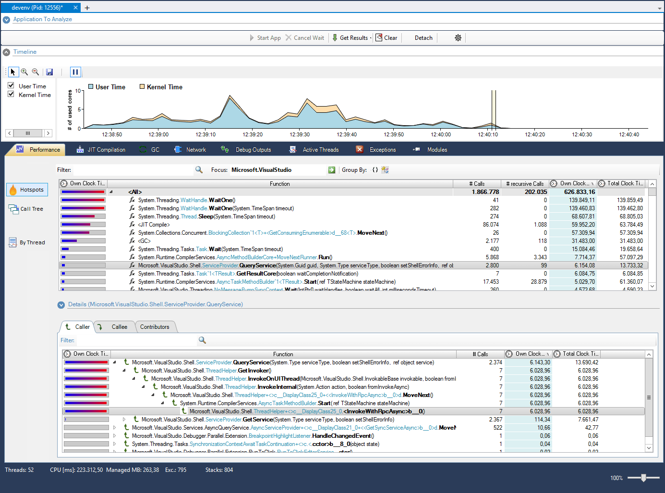Image resolution: width=665 pixels, height=493 pixels.
Task: Switch to the Modules tab
Action: click(430, 150)
